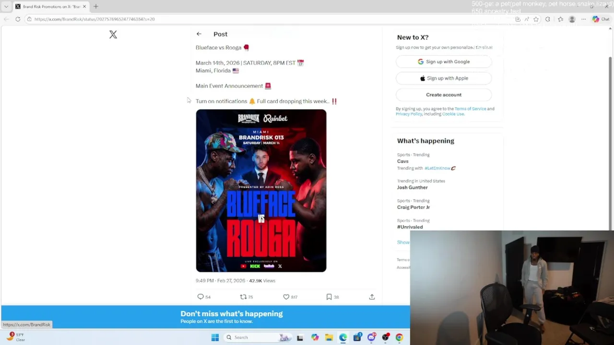Click the Brand Risk Promotions browser tab
Viewport: 614px width, 345px height.
click(50, 7)
